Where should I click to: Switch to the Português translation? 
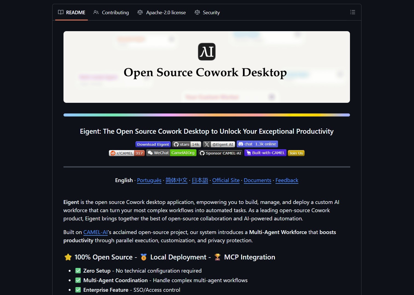(149, 180)
